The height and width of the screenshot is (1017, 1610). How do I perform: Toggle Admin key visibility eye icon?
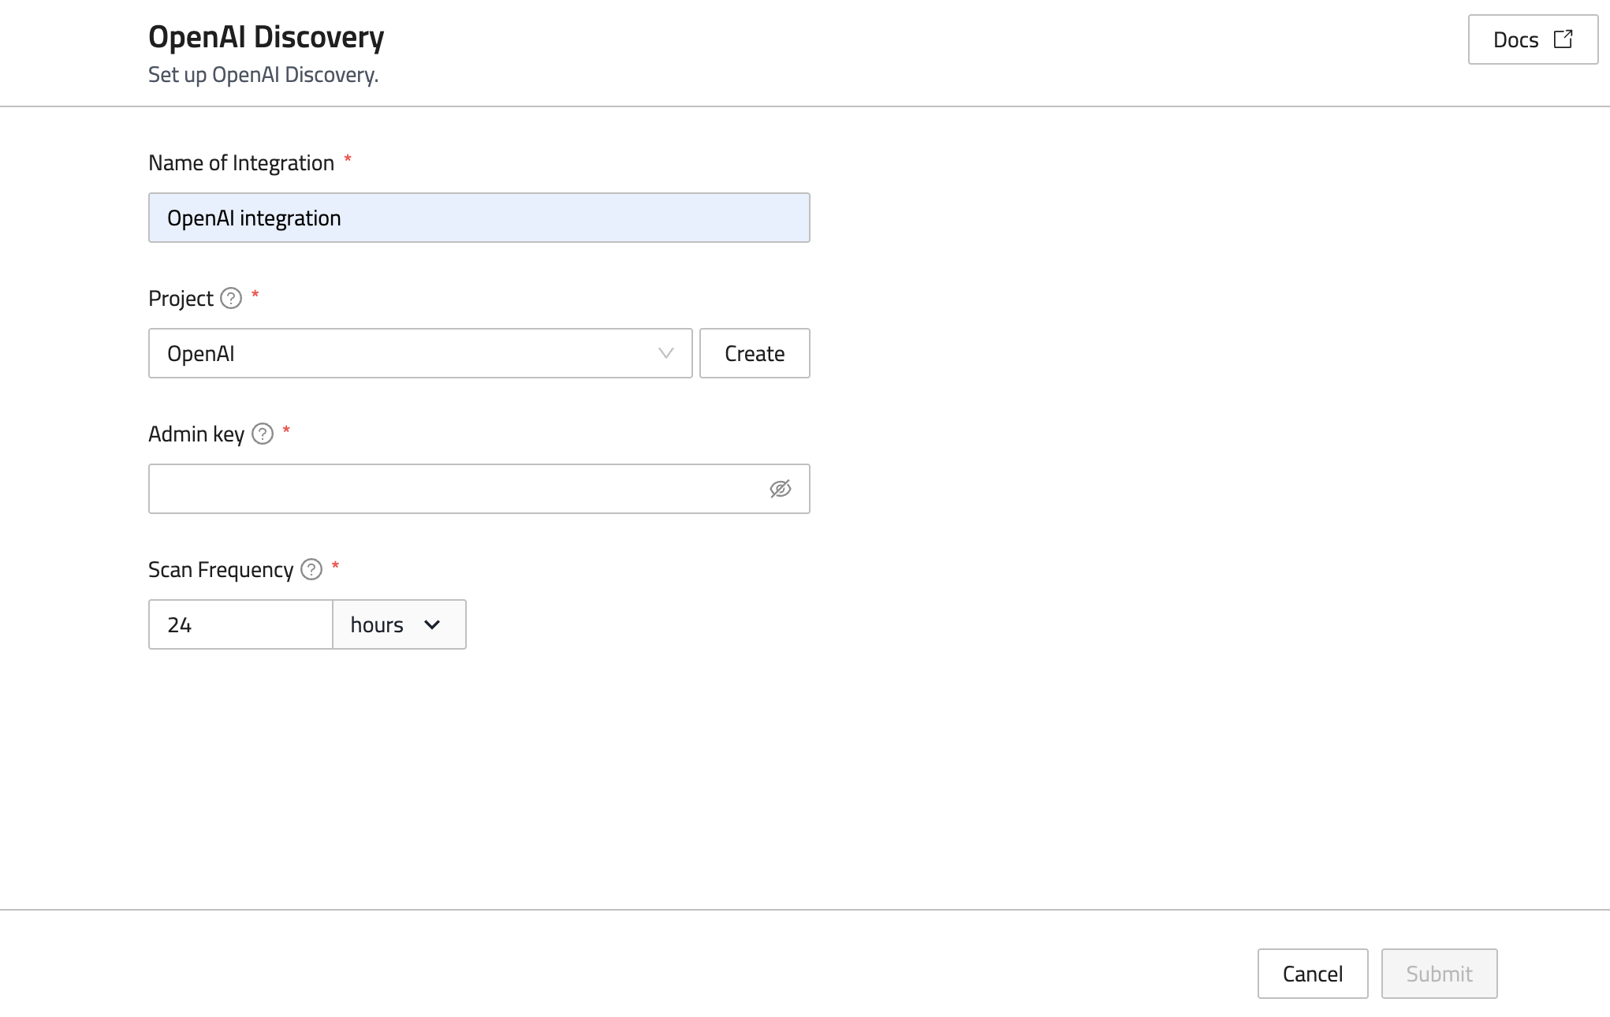(780, 489)
